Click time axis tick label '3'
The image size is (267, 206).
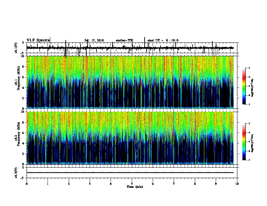tap(90, 184)
